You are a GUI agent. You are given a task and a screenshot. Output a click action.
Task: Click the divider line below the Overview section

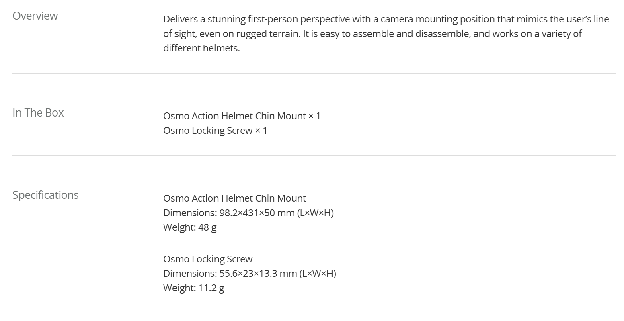tap(314, 74)
